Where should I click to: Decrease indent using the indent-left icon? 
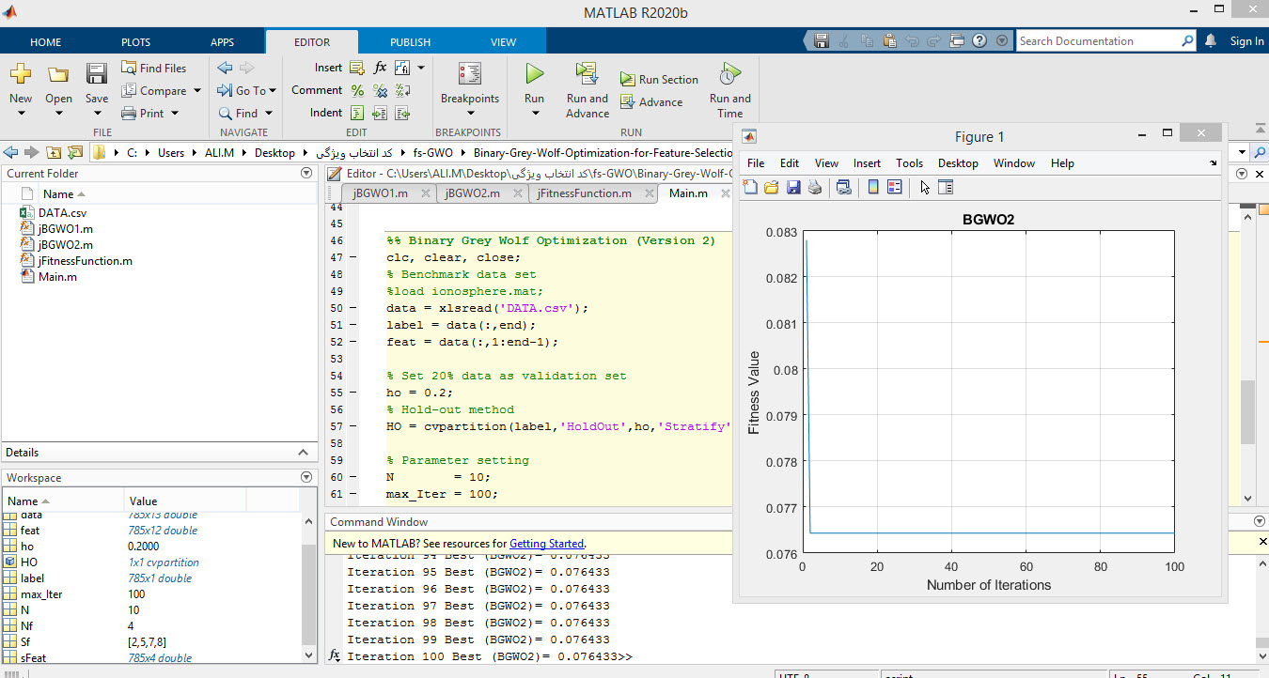point(402,113)
